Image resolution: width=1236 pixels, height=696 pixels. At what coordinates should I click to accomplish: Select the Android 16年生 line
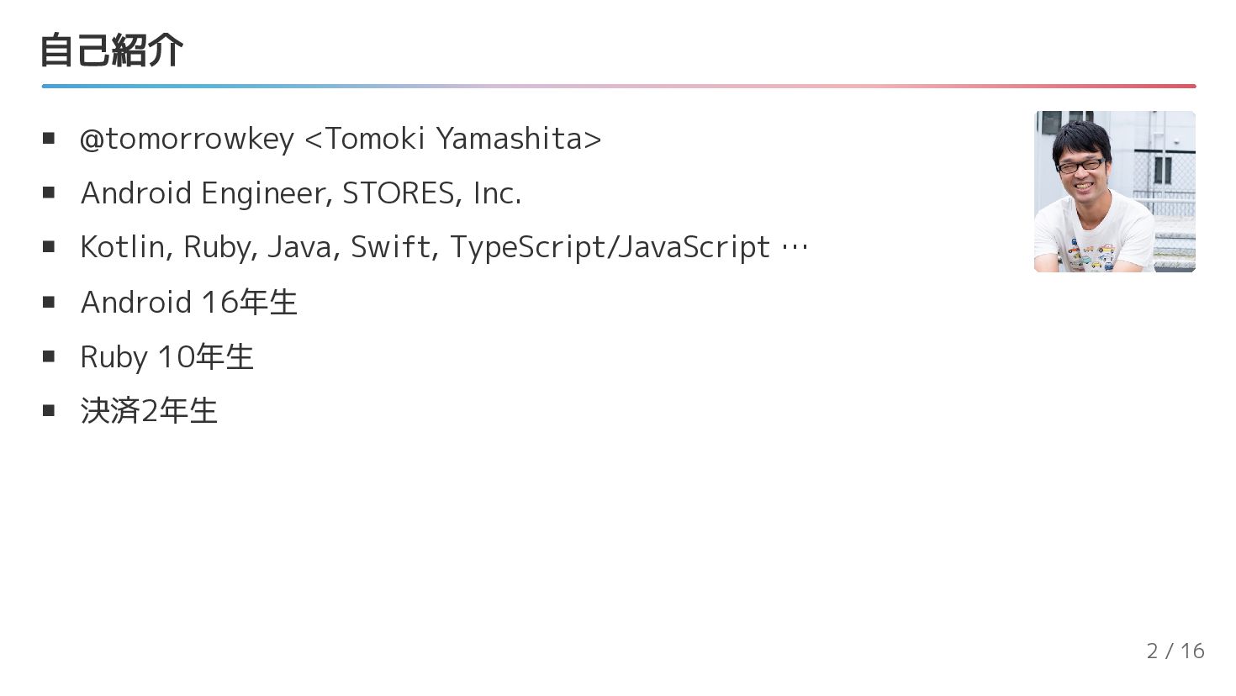pyautogui.click(x=189, y=303)
